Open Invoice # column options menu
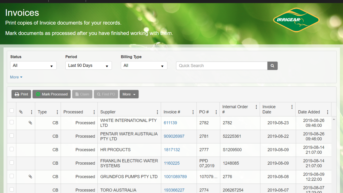This screenshot has height=193, width=343. click(x=193, y=112)
